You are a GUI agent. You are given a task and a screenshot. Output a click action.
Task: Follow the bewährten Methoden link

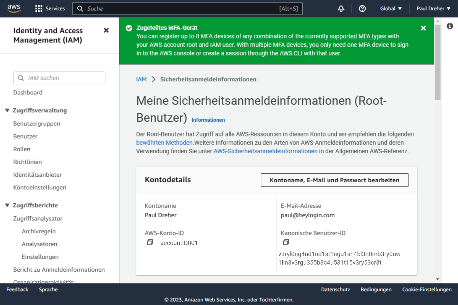[165, 143]
